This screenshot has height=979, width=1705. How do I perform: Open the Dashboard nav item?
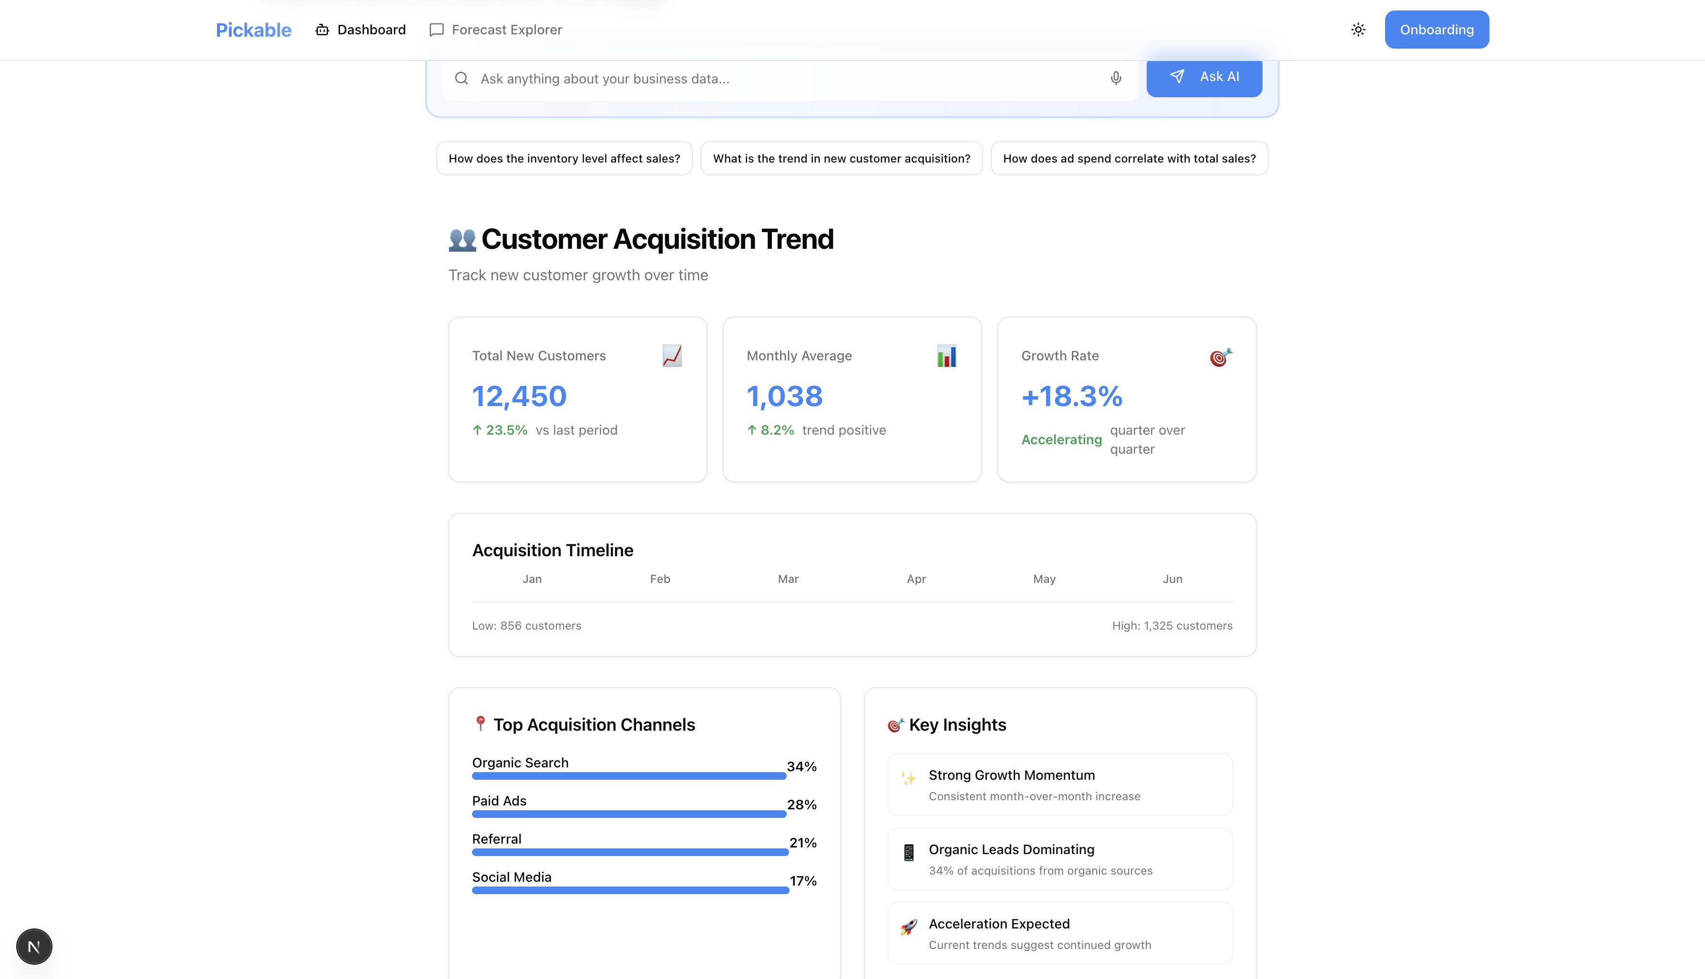[360, 30]
